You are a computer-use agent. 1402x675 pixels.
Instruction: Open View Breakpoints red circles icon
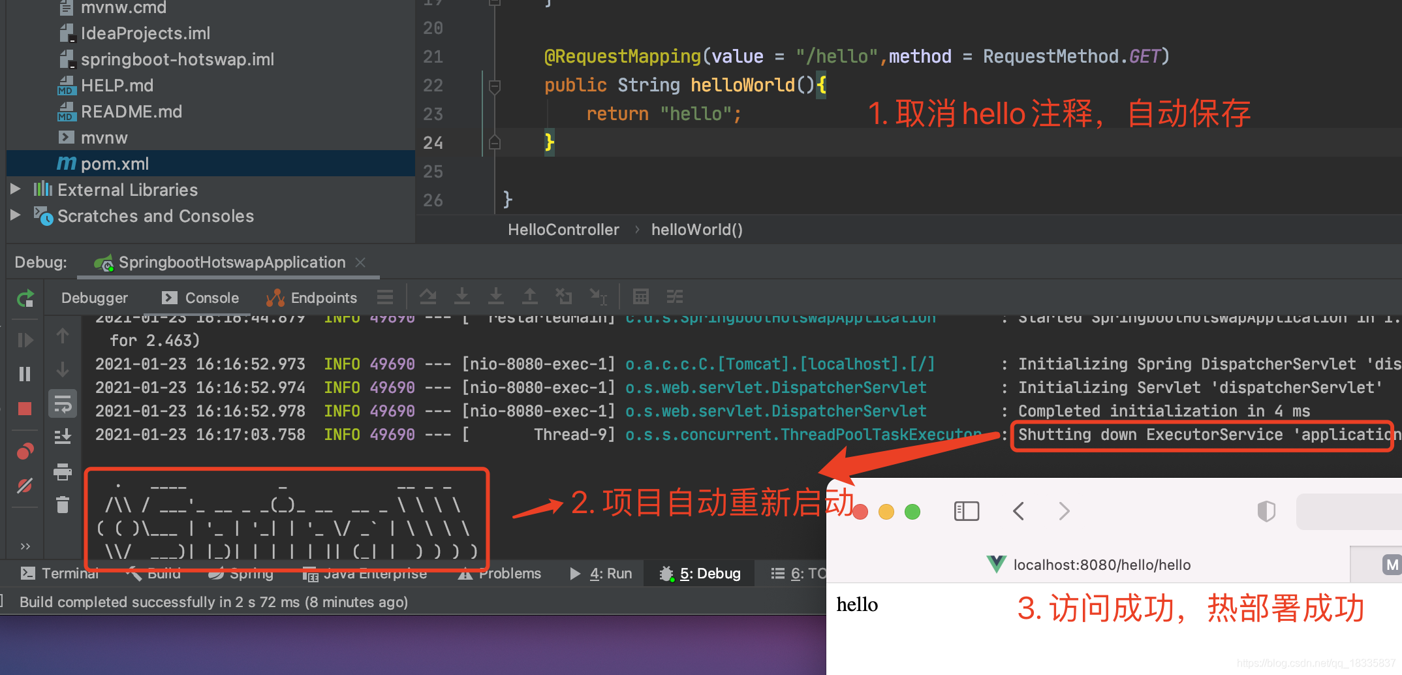(x=25, y=451)
